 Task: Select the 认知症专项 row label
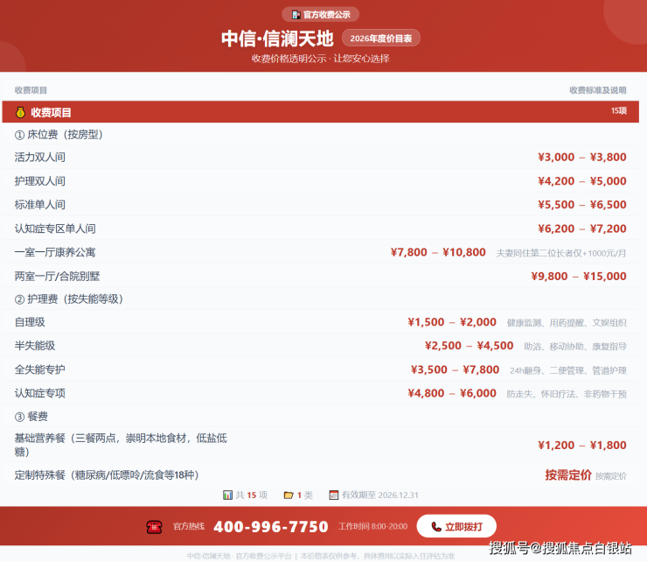pos(40,393)
